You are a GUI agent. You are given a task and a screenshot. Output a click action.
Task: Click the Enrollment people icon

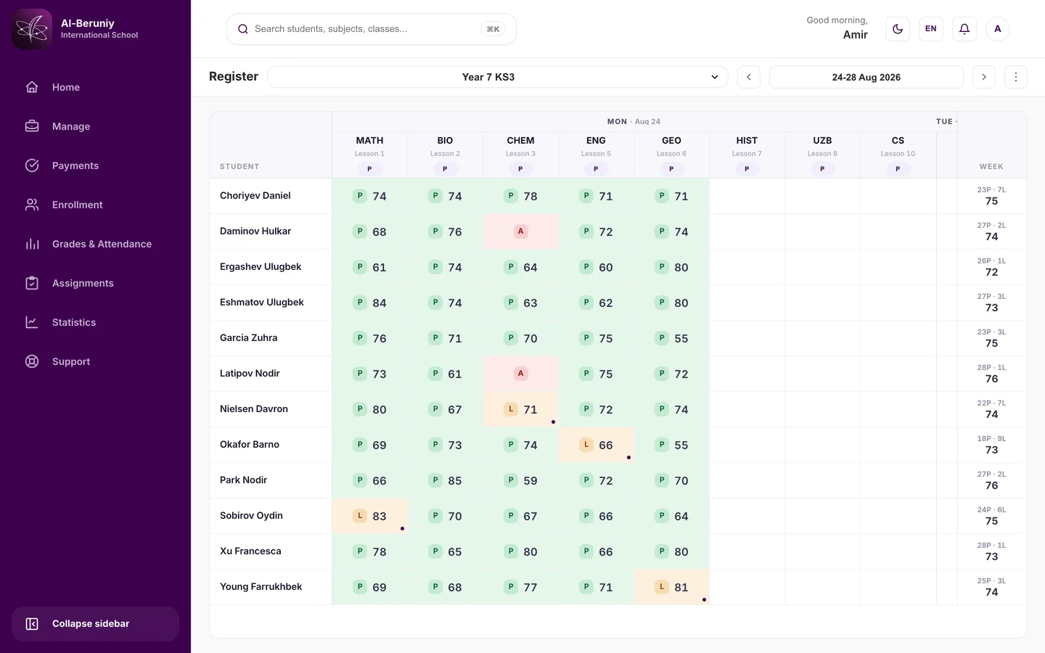click(32, 205)
